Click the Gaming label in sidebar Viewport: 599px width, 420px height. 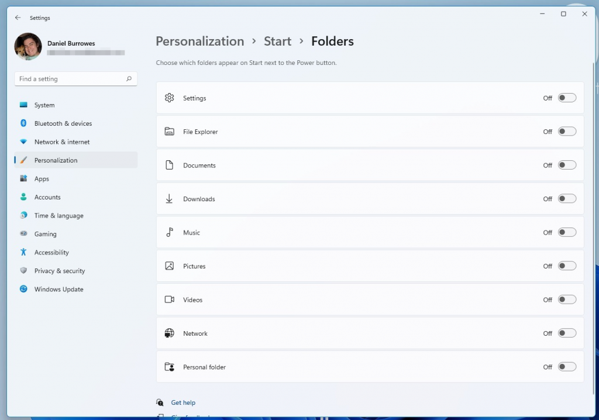click(x=46, y=234)
